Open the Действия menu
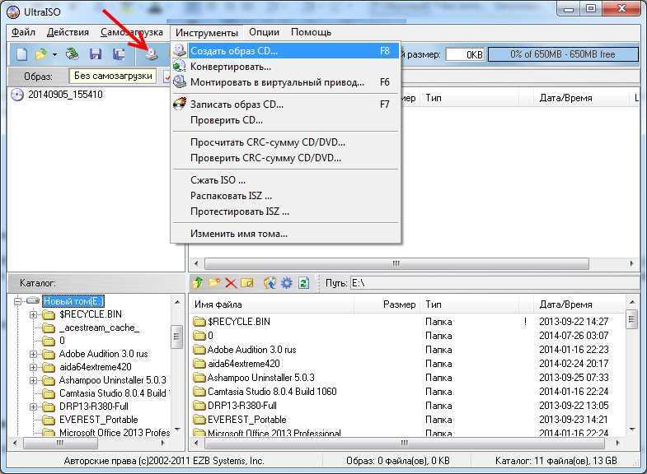Viewport: 647px width, 474px height. [x=68, y=32]
